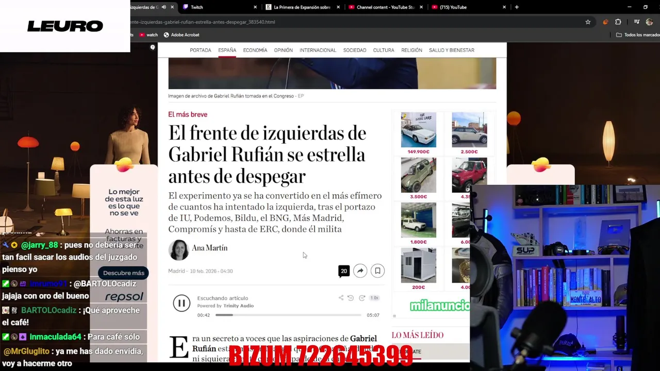Open the RELIGIÓN section

pyautogui.click(x=411, y=50)
